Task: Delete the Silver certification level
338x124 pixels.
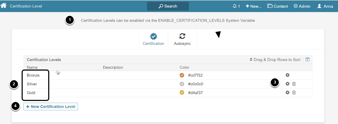Action: click(294, 84)
